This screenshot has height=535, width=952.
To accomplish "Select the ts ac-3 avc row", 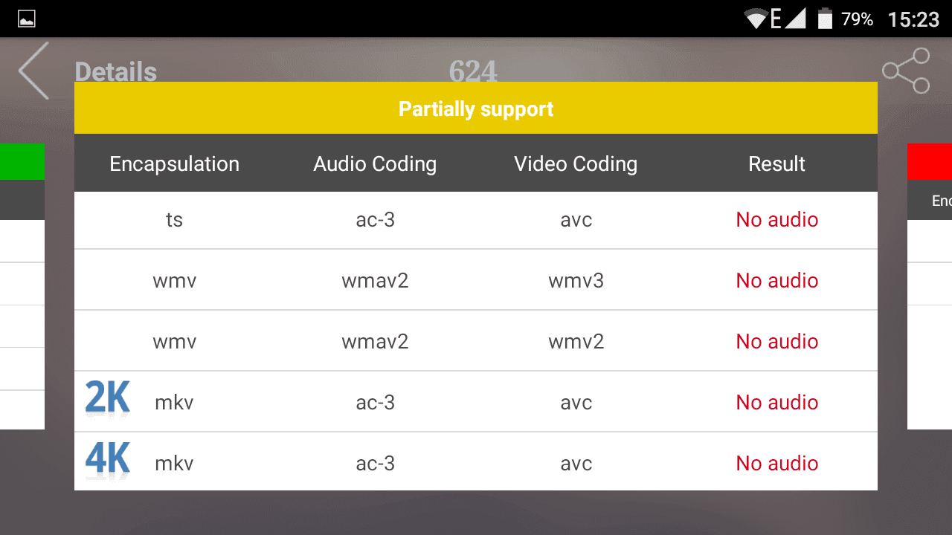I will 476,220.
